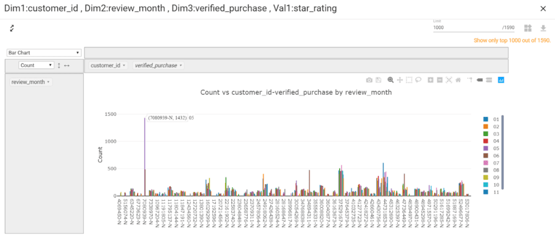Reset axes with the home icon

coord(458,80)
